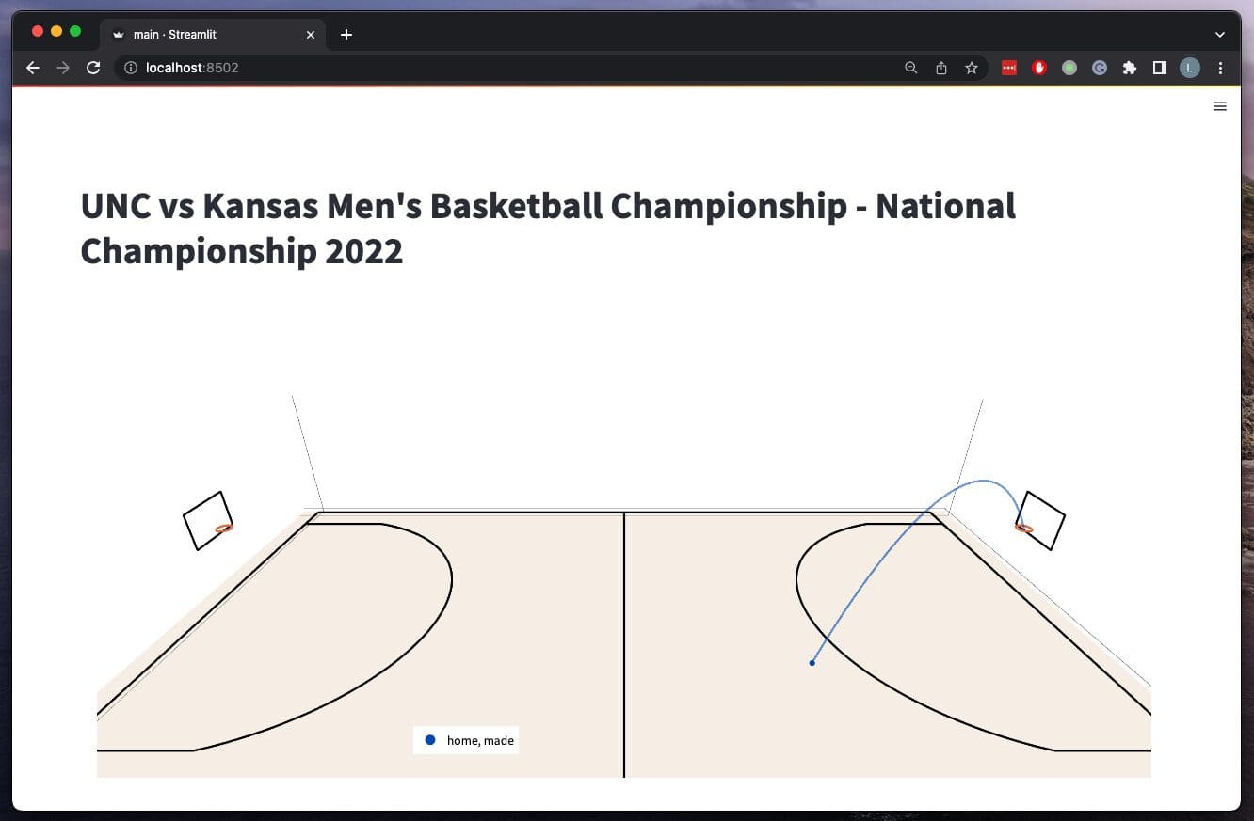Open Chrome's three-dot menu

(x=1221, y=68)
